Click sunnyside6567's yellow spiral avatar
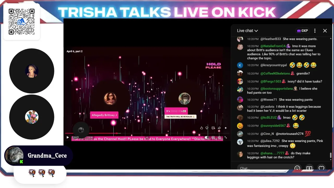The height and width of the screenshot is (188, 334). (240, 126)
